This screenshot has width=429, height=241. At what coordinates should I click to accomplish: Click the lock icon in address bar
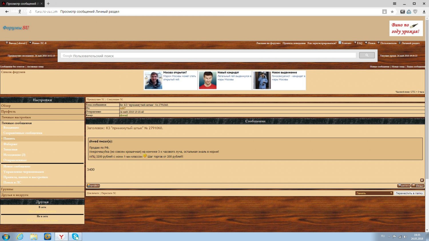[384, 12]
